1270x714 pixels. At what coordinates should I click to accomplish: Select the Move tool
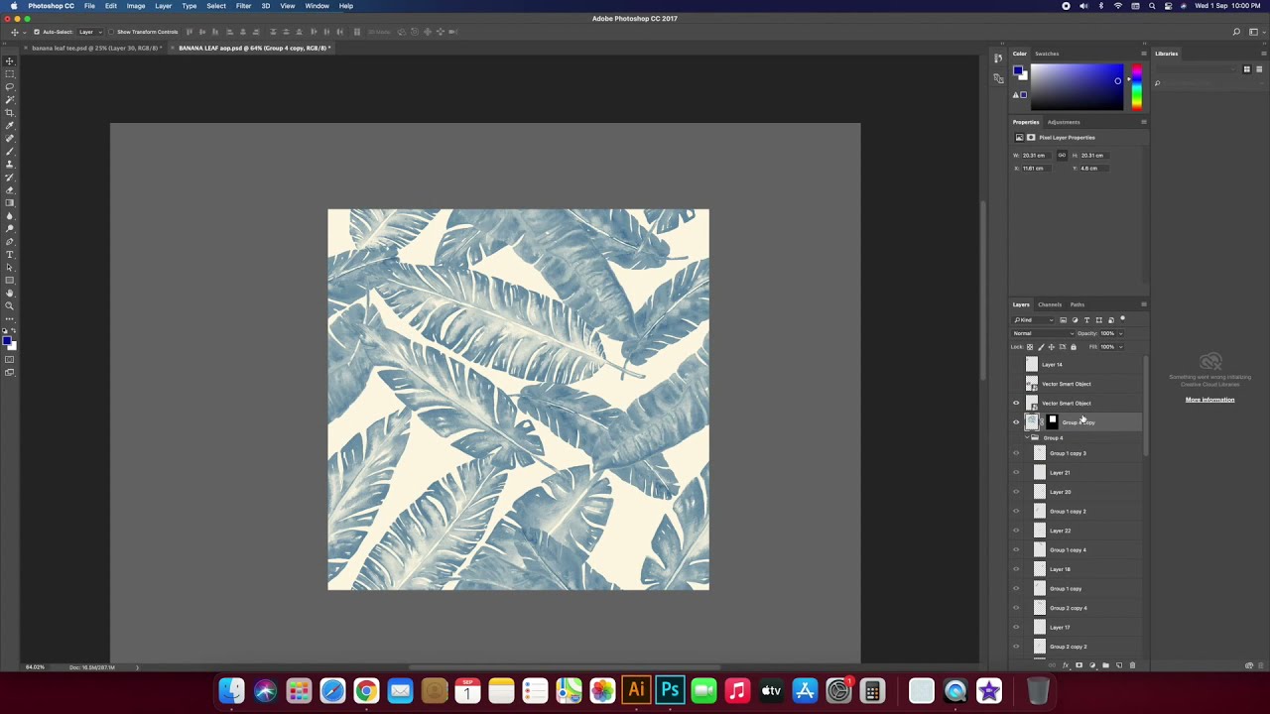point(10,60)
